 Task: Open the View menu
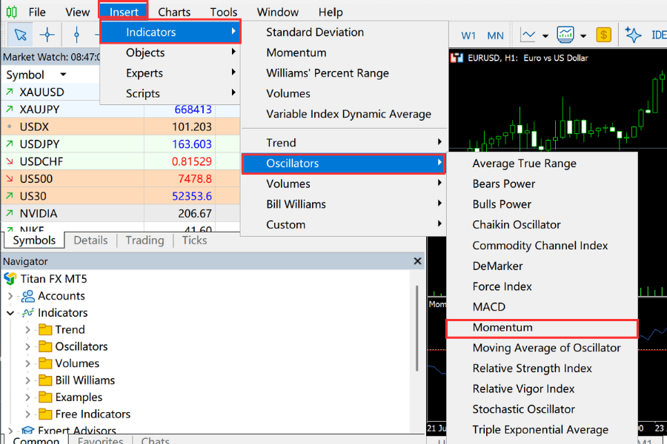click(x=77, y=12)
